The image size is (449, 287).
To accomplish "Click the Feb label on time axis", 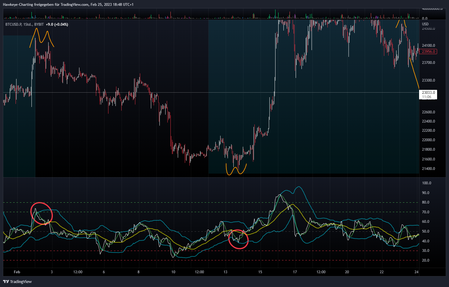I will coord(17,272).
